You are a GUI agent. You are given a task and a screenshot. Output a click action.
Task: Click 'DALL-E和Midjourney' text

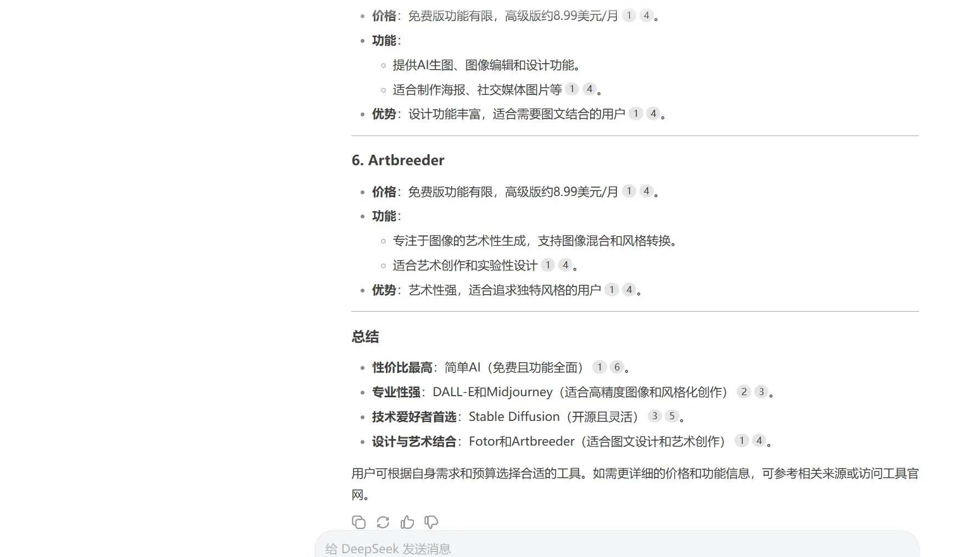tap(492, 392)
